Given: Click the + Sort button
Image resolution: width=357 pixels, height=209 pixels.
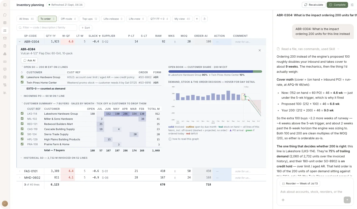Looking at the screenshot, I should tap(85, 28).
